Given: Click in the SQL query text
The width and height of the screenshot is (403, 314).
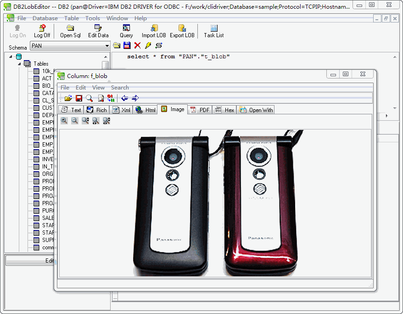Looking at the screenshot, I should pos(178,56).
